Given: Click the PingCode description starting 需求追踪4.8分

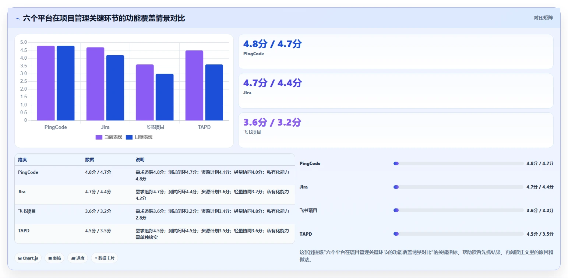Looking at the screenshot, I should (212, 176).
